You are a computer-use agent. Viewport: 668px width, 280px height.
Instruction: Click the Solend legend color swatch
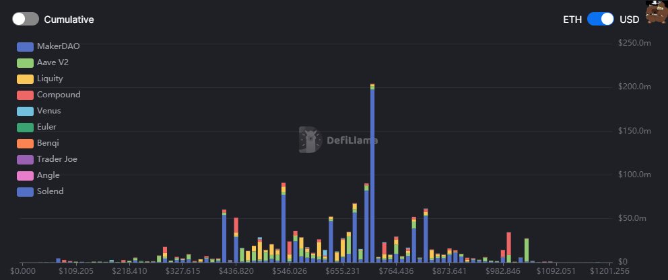point(25,192)
